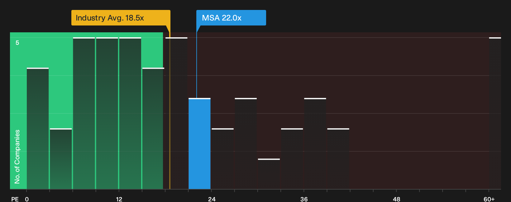This screenshot has height=202, width=511.
Task: Select the first green bar starting at PE 0
Action: (38, 128)
